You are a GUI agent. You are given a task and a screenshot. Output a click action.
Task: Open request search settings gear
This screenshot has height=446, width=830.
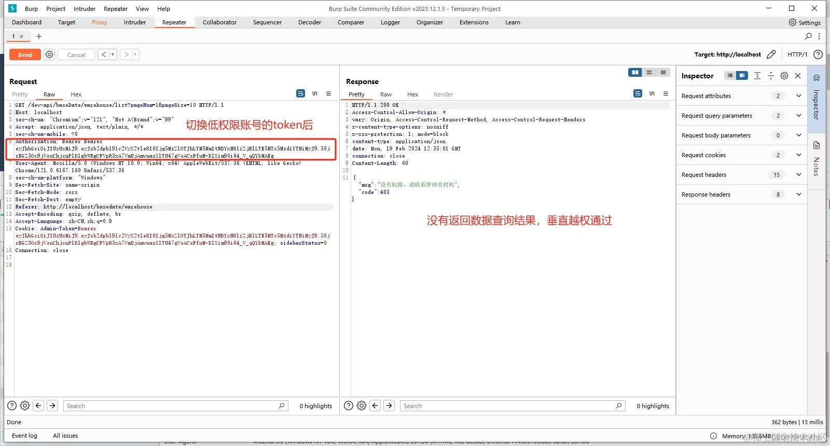click(25, 406)
